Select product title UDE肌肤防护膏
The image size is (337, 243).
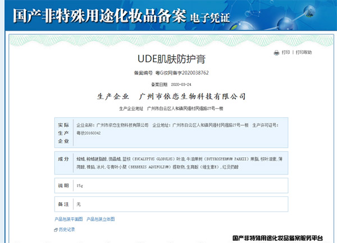pyautogui.click(x=171, y=59)
